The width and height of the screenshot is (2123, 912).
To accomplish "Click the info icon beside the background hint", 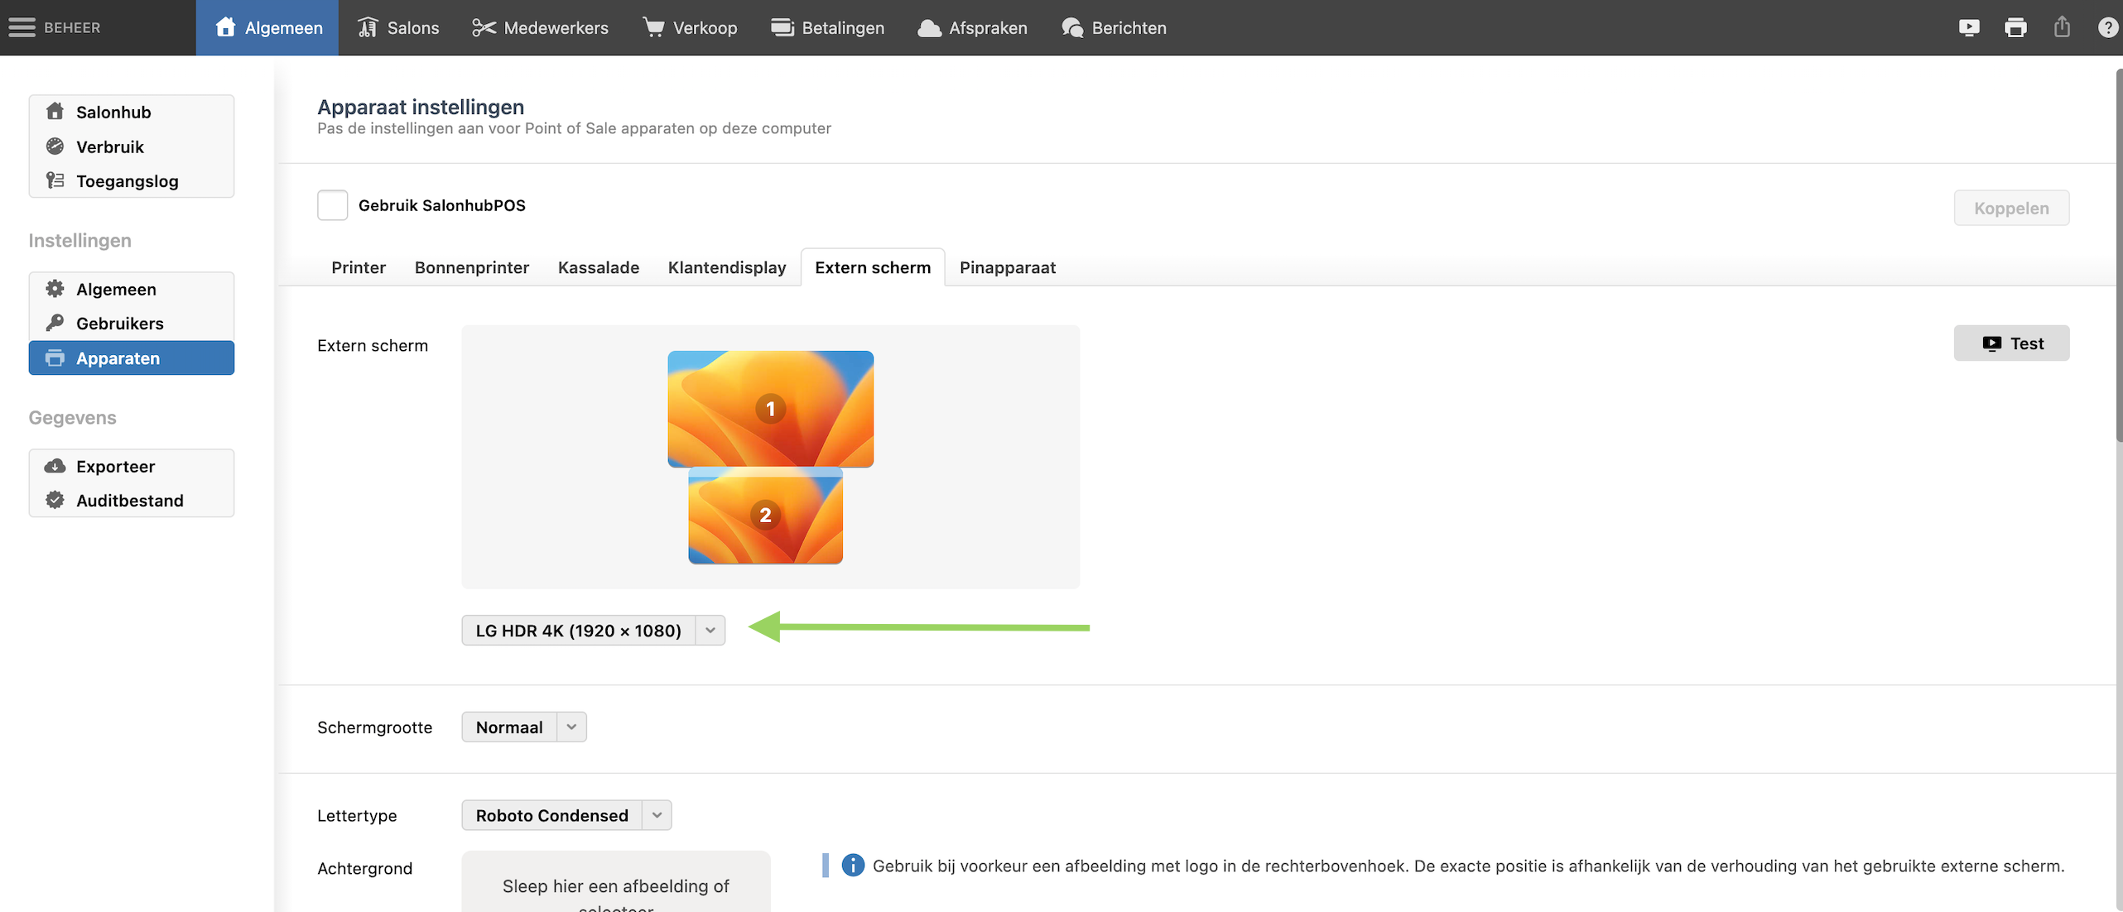I will (x=853, y=865).
